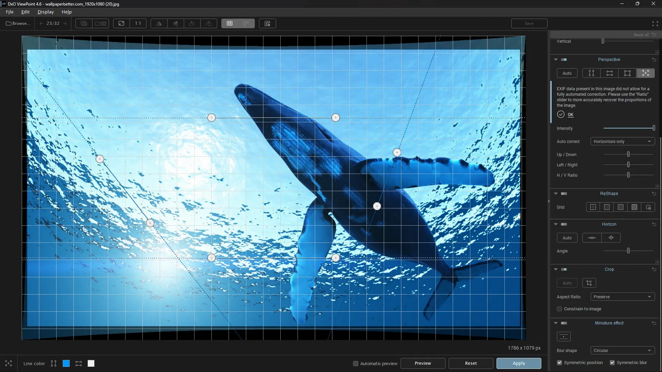Select the rectangle perspective correction mode
This screenshot has height=372, width=662.
pyautogui.click(x=627, y=73)
